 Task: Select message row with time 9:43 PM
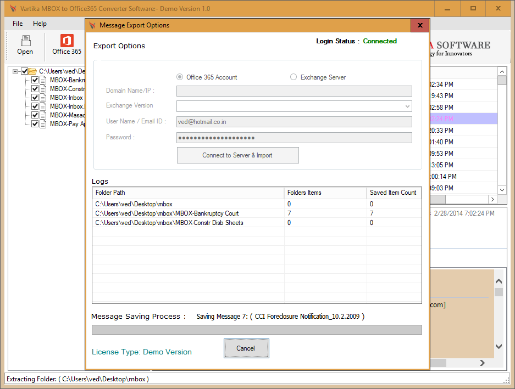tap(464, 96)
